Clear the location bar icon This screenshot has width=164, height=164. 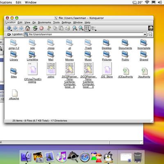[x=9, y=34]
